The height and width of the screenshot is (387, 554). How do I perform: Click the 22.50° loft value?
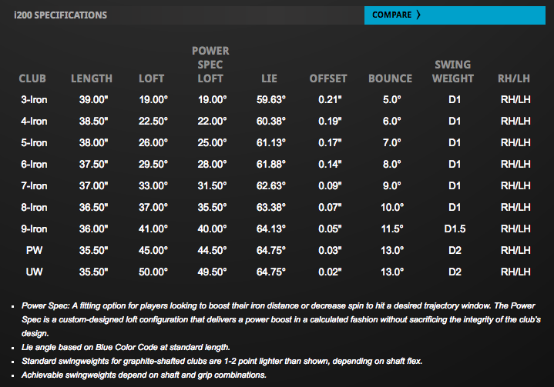click(x=153, y=122)
